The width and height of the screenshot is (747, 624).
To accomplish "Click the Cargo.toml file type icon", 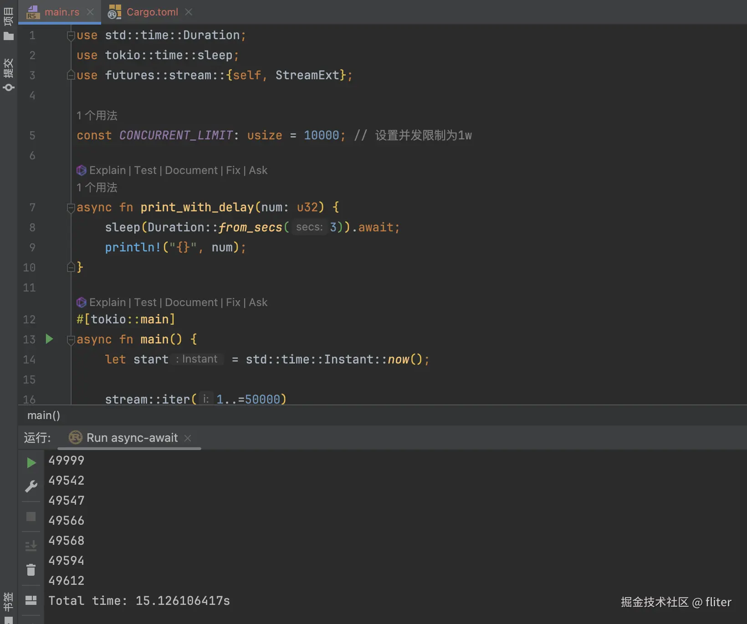I will tap(114, 12).
